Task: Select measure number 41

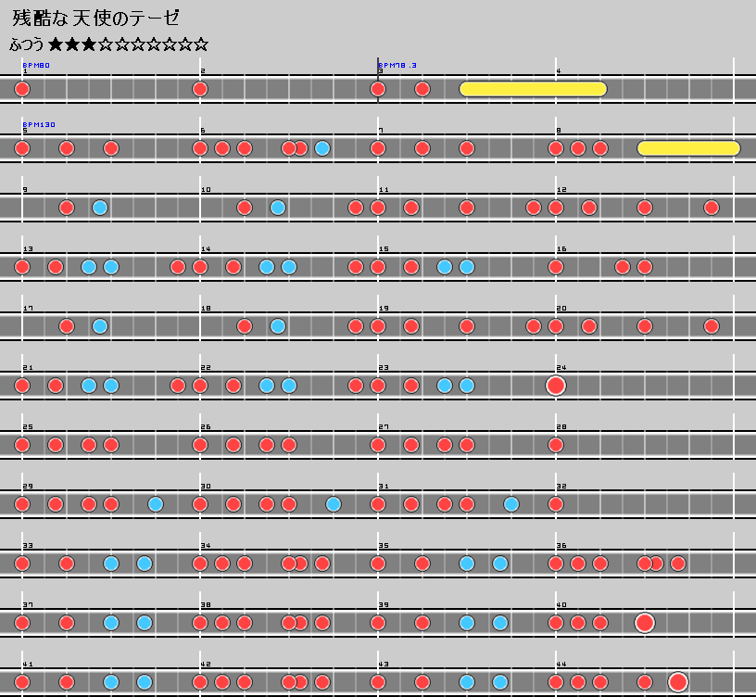Action: [28, 665]
